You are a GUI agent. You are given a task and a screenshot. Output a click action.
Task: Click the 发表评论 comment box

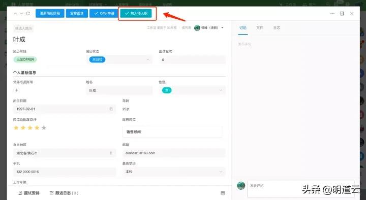300,189
